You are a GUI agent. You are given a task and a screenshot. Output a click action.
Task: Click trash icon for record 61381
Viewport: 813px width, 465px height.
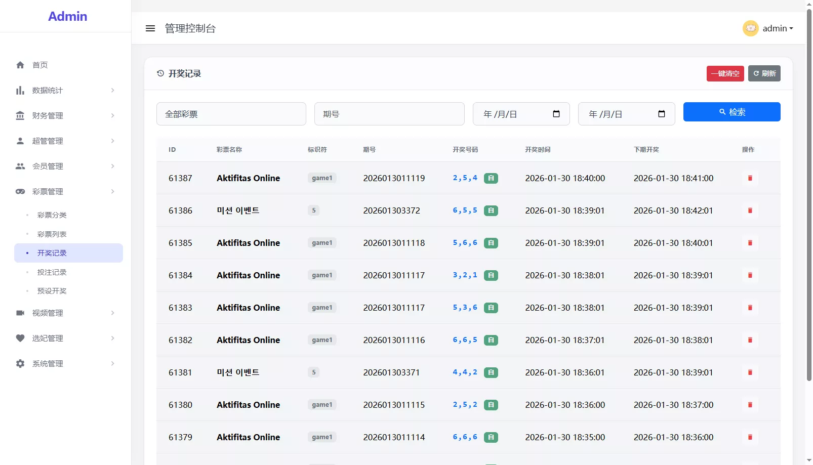click(x=750, y=372)
